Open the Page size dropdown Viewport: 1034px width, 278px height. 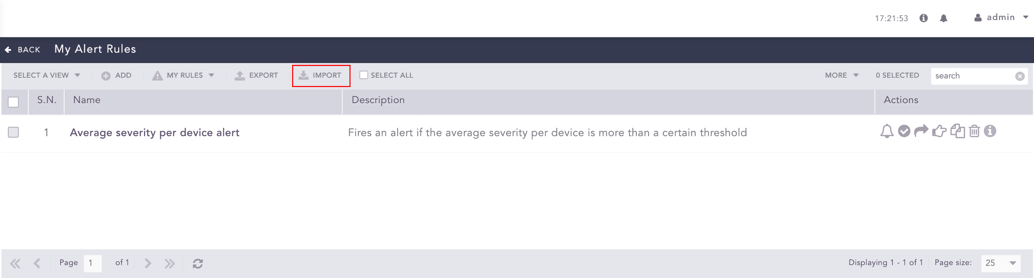click(x=1000, y=263)
